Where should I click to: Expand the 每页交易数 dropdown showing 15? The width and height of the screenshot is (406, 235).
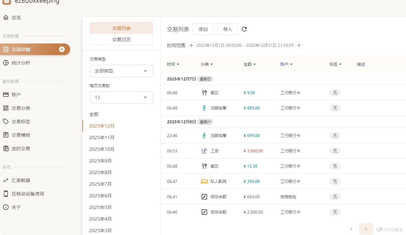point(121,97)
